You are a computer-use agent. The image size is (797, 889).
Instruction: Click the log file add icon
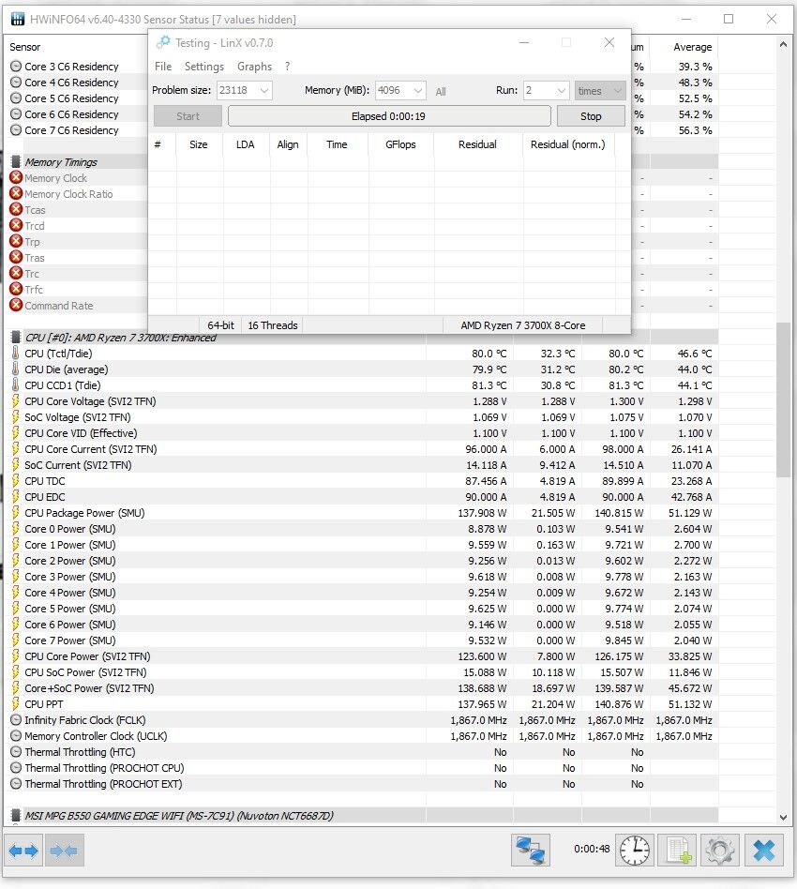(677, 850)
